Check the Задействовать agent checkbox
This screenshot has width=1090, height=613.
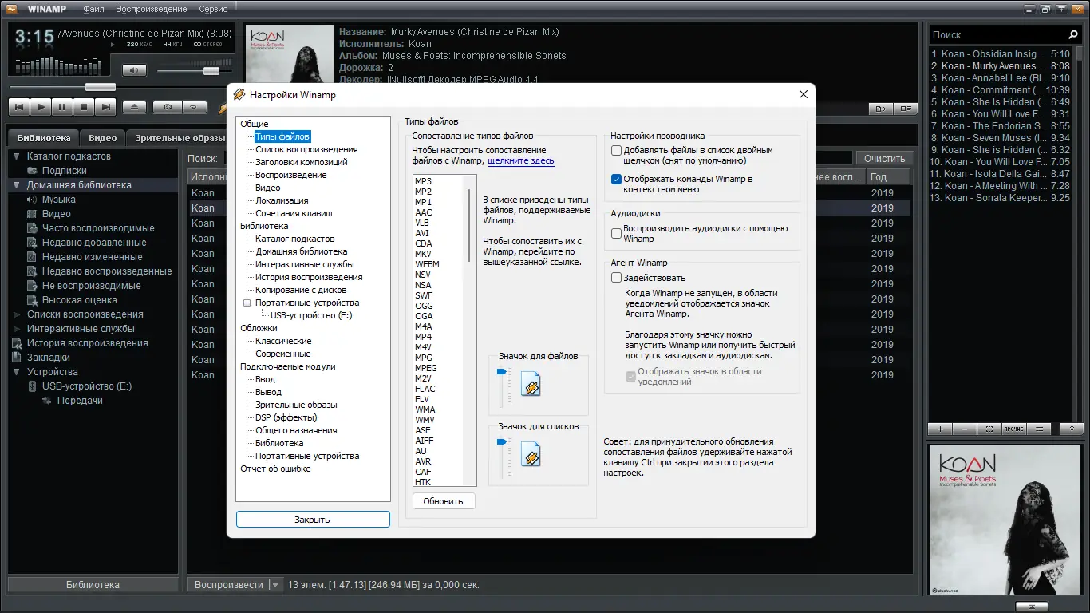point(617,278)
